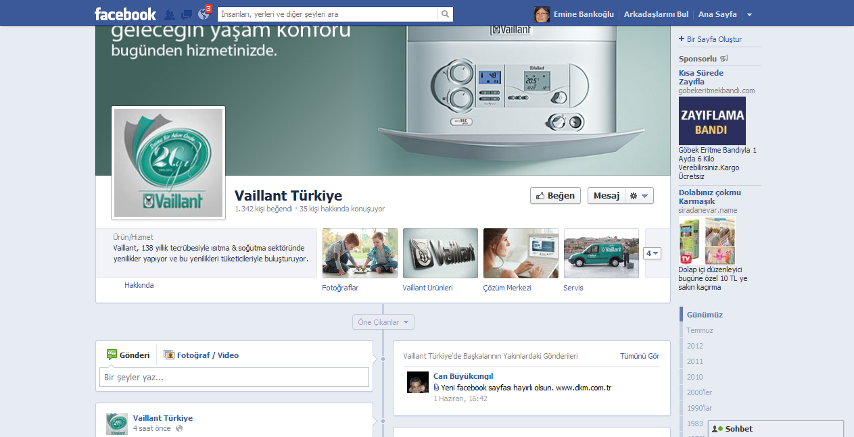The height and width of the screenshot is (437, 854).
Task: Click the Beğen button
Action: (555, 196)
